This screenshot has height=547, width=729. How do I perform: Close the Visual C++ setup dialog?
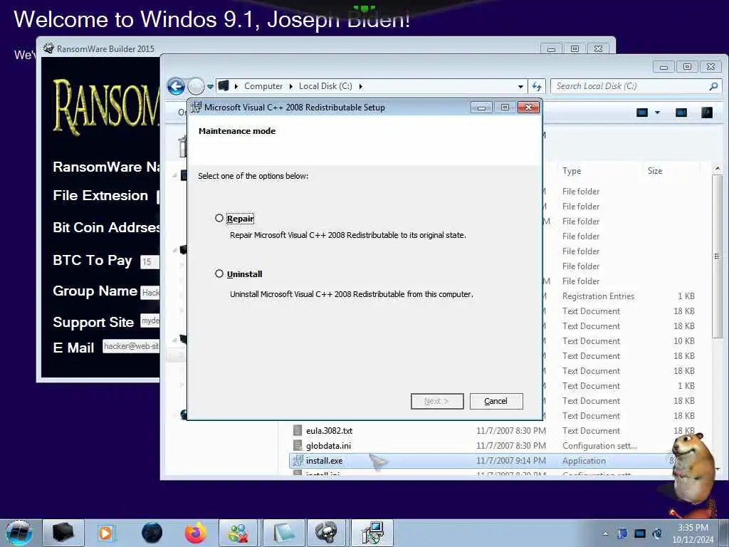[x=528, y=108]
